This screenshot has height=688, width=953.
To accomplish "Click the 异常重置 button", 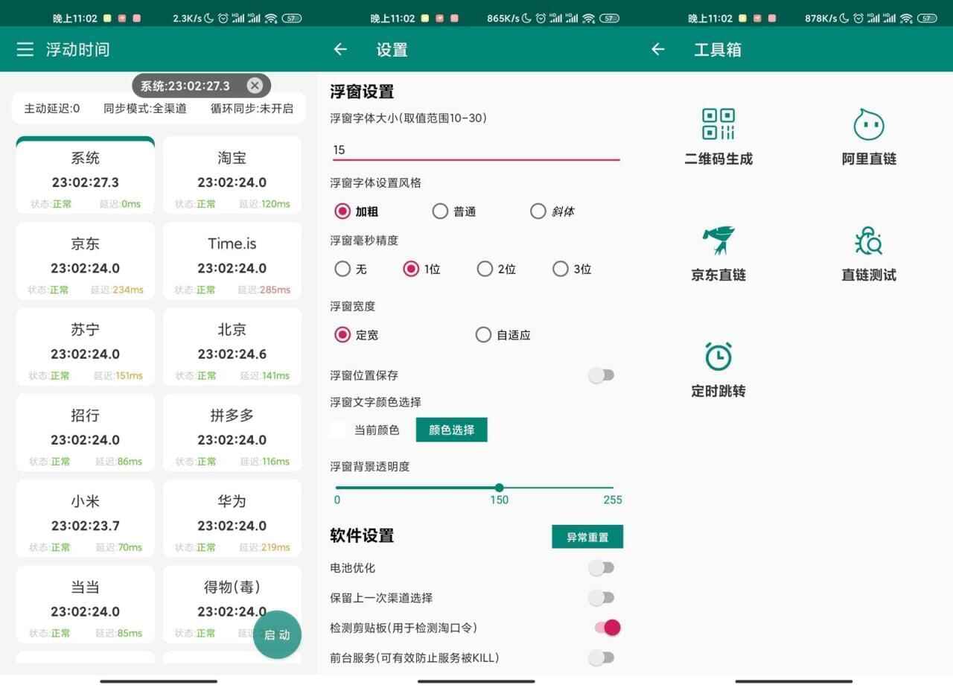I will pos(587,537).
